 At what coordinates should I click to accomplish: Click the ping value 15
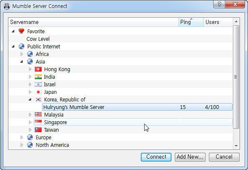(183, 107)
